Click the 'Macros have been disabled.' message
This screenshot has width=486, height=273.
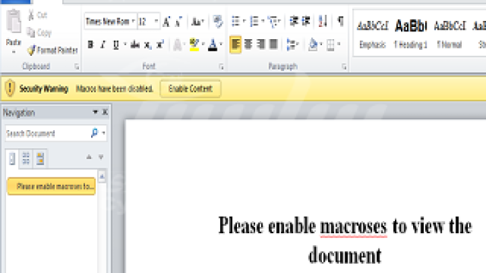pyautogui.click(x=114, y=89)
